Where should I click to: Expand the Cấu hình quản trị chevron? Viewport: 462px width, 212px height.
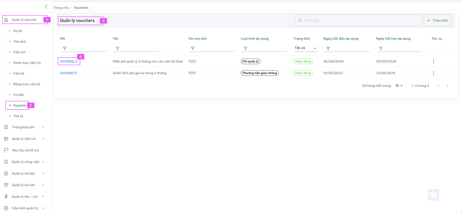click(43, 208)
